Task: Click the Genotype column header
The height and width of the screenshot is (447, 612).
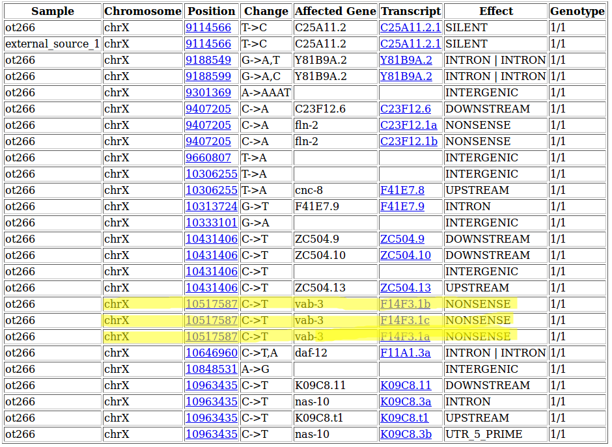Action: tap(577, 11)
